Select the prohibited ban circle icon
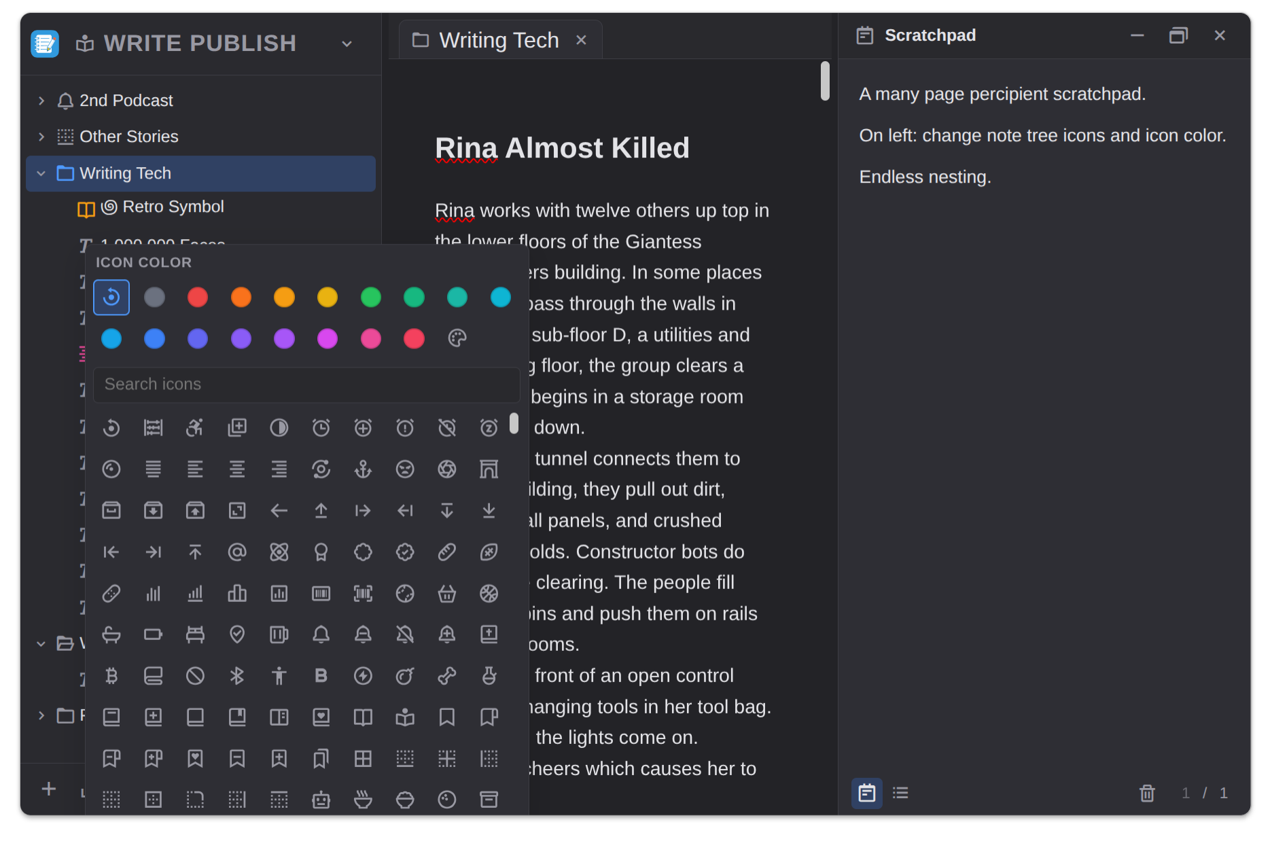1272x856 pixels. click(195, 676)
